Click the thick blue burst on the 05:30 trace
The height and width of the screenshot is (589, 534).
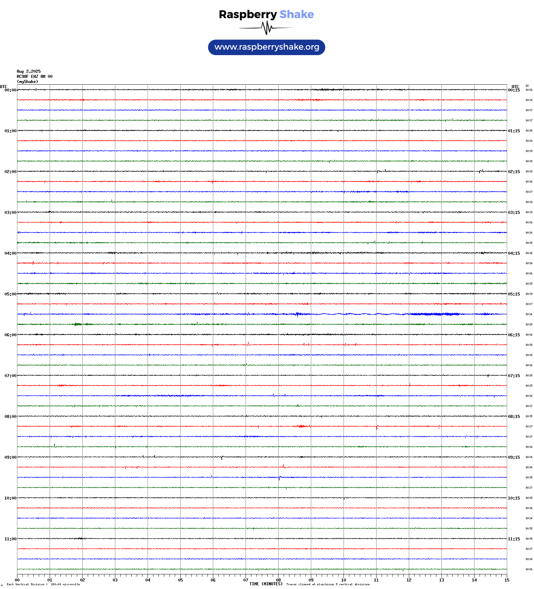[x=435, y=314]
